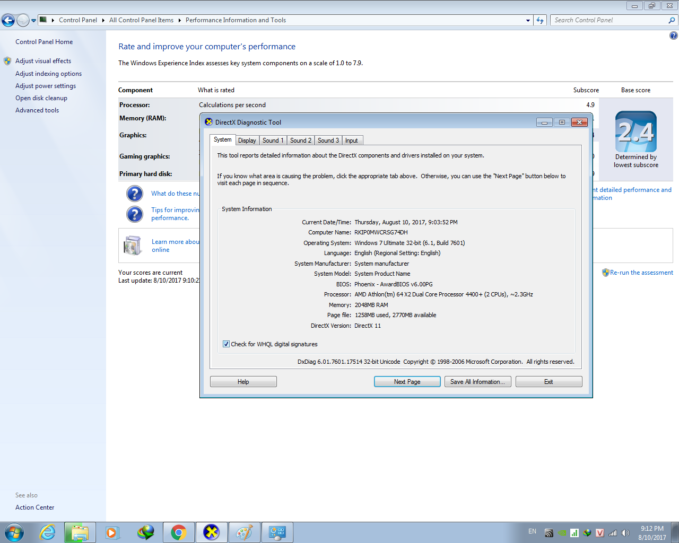679x543 pixels.
Task: Click Re-run the assessment link
Action: 641,273
